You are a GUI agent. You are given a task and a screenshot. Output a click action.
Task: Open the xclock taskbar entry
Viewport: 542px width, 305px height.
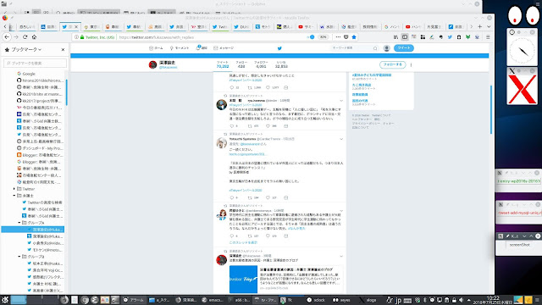tap(316, 300)
